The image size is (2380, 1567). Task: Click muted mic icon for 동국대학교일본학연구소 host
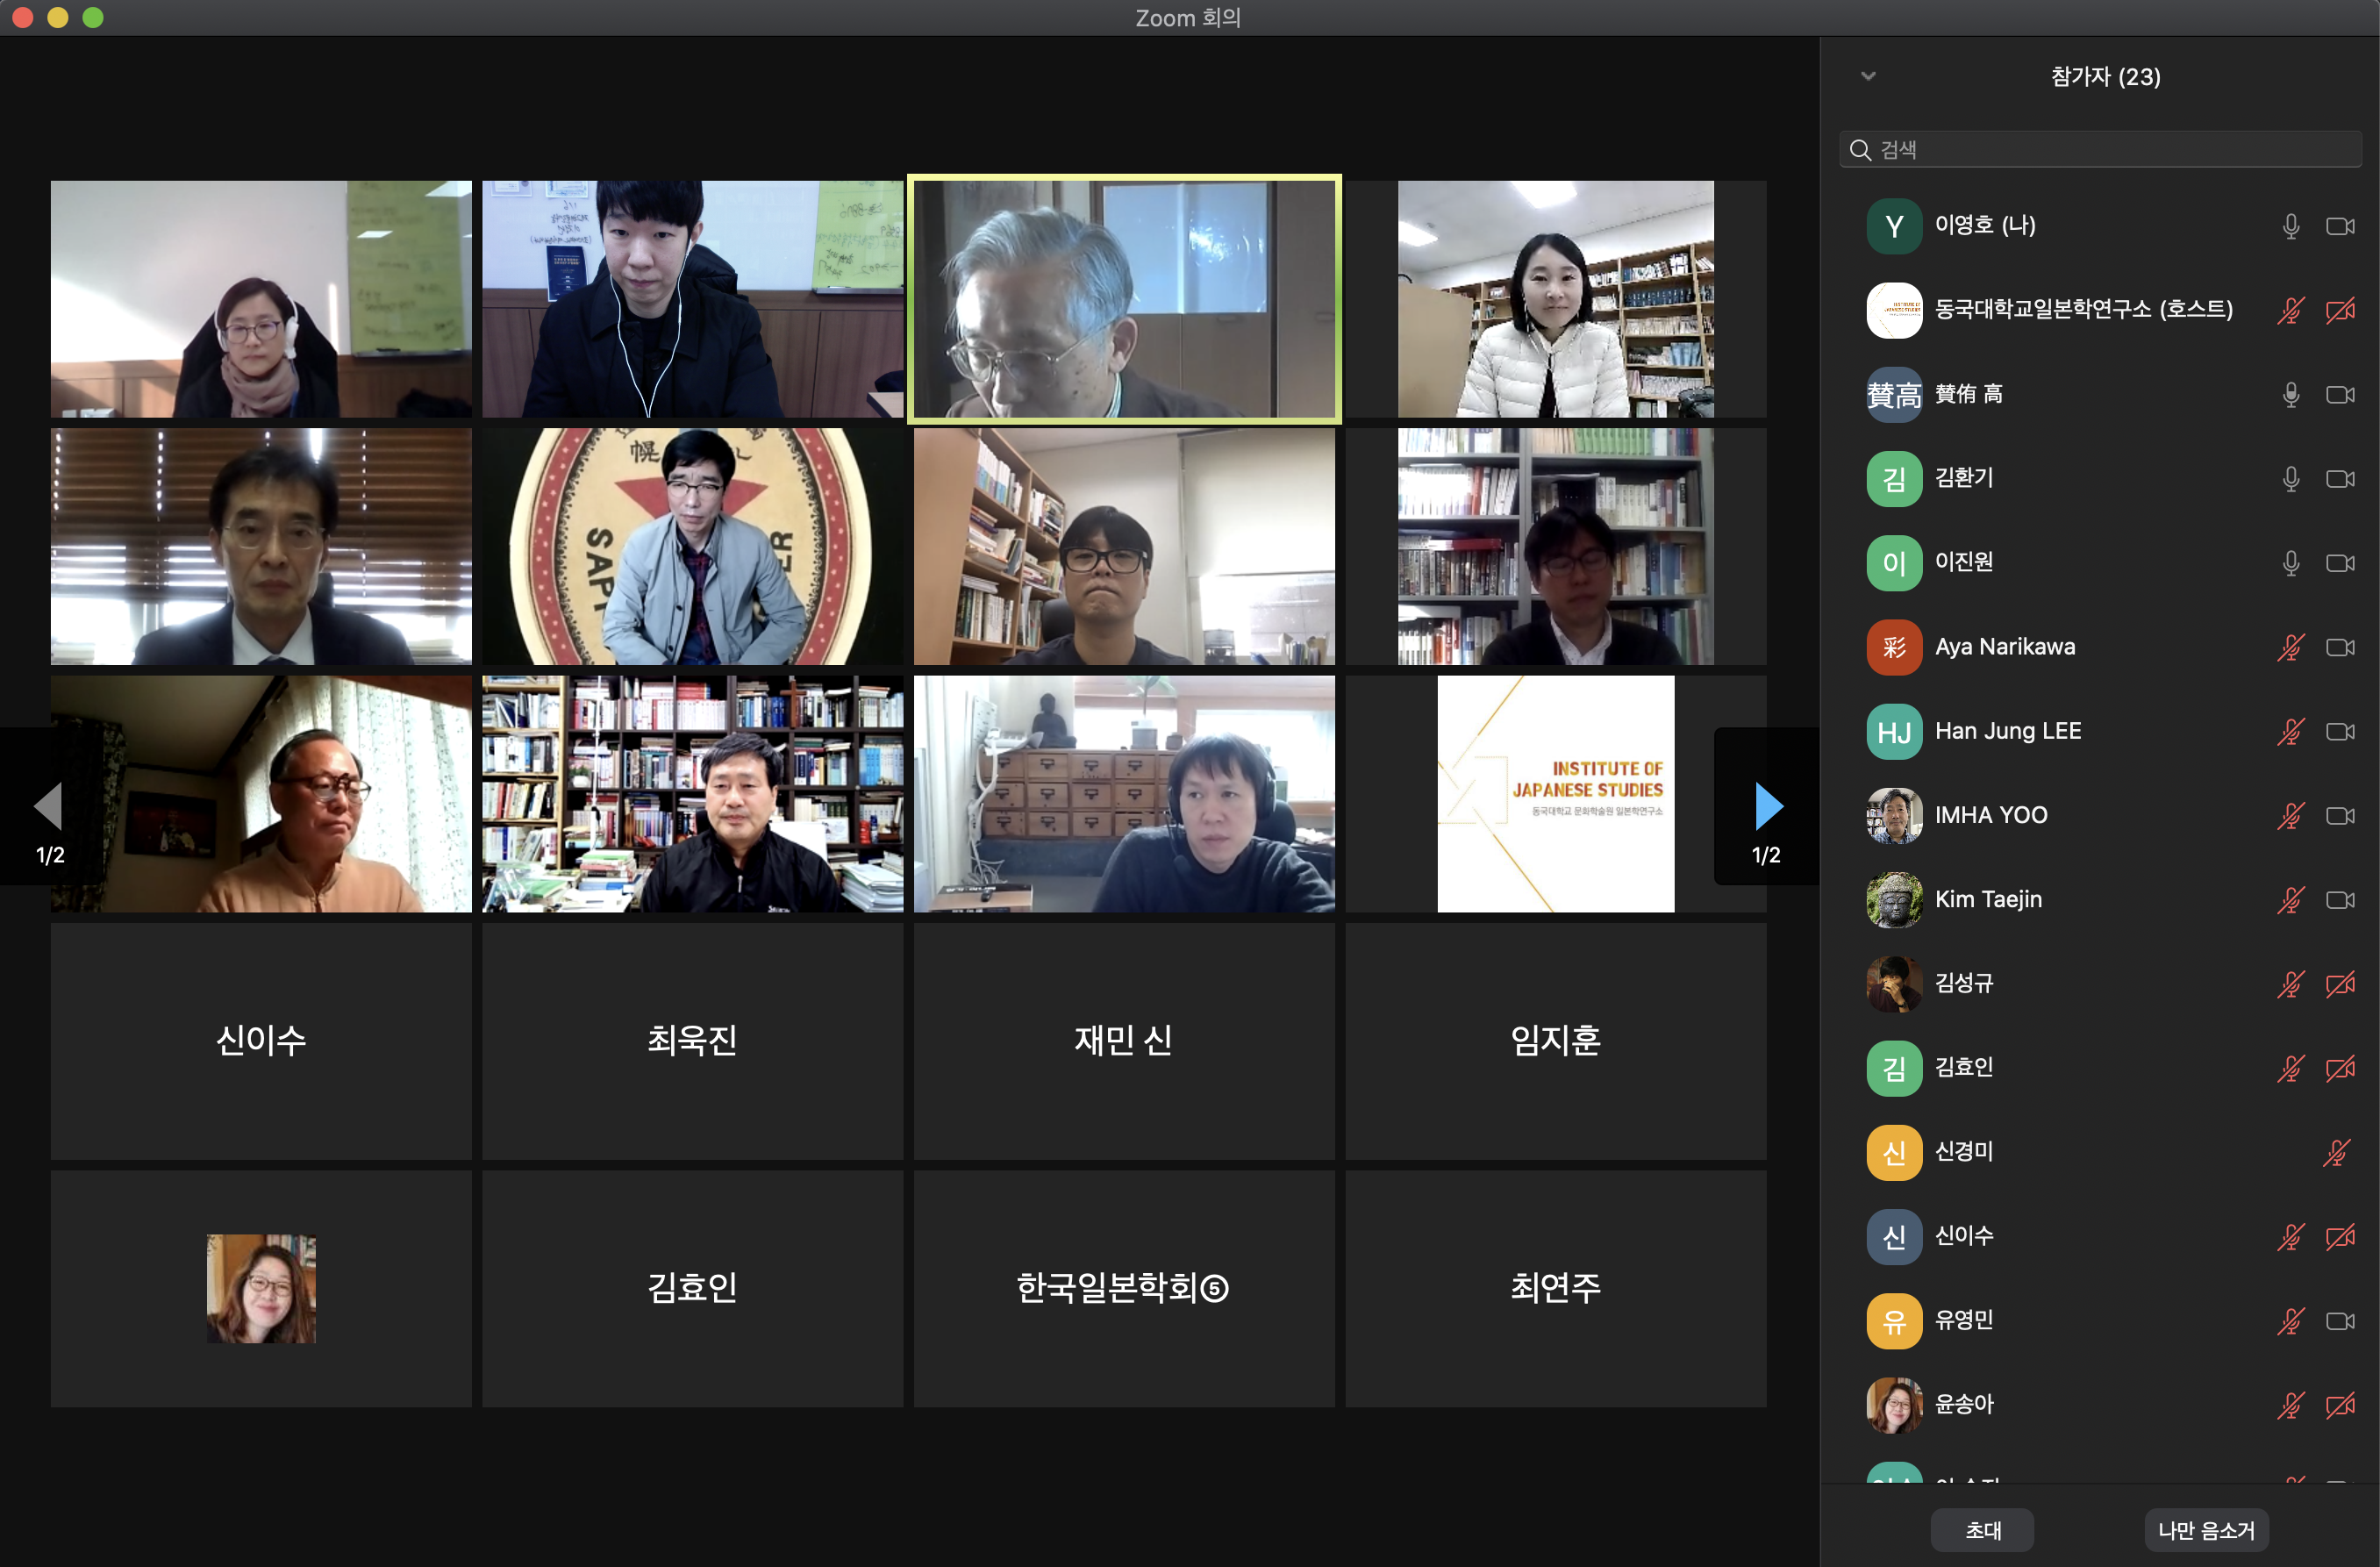(x=2291, y=310)
